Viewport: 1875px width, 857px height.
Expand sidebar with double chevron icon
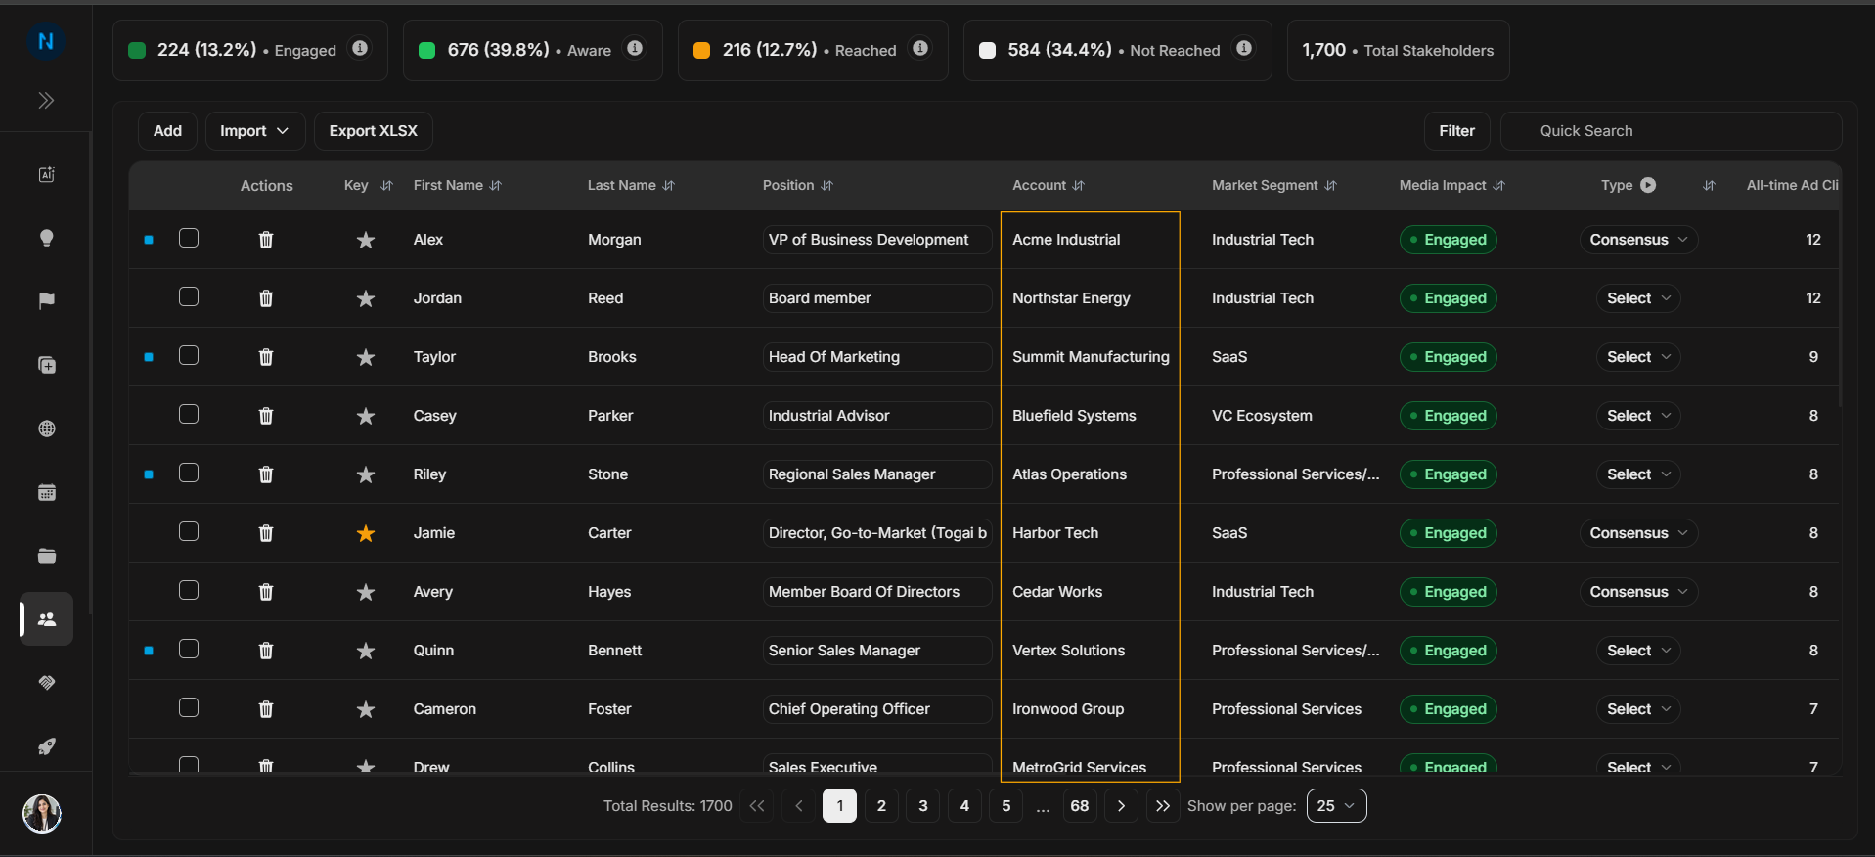[46, 100]
